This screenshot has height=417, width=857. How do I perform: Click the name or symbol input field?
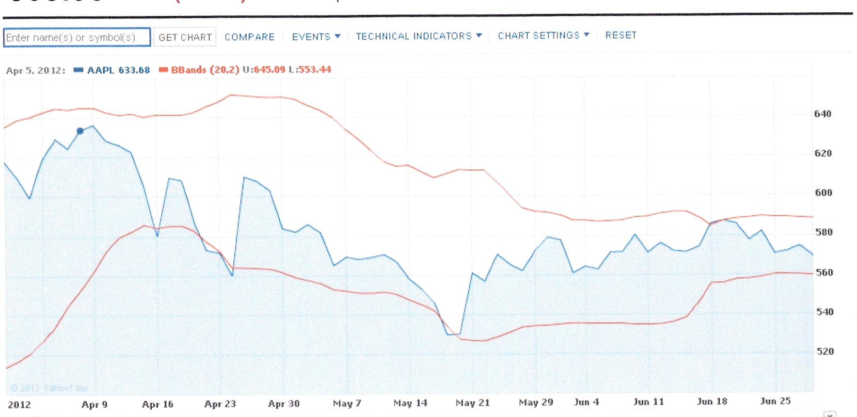77,38
